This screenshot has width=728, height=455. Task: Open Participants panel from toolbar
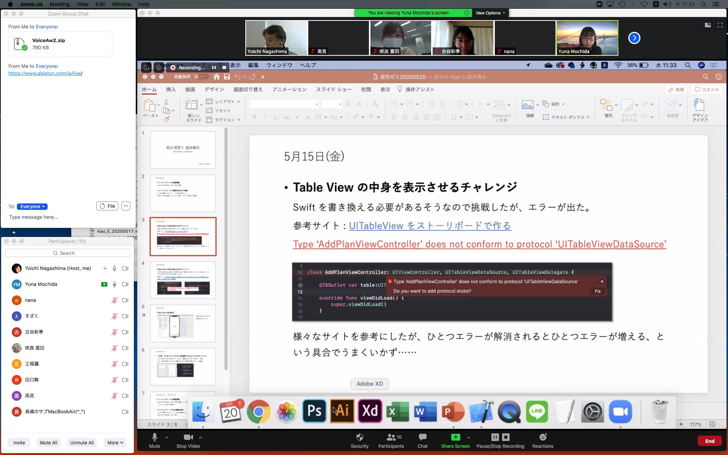coord(391,437)
